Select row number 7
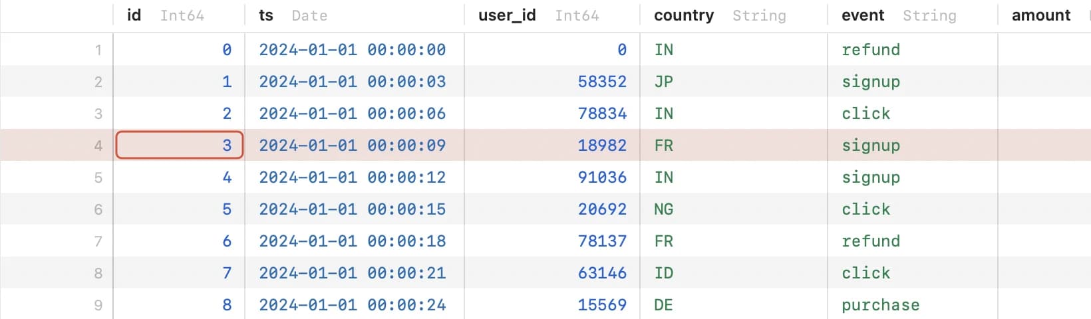 pyautogui.click(x=98, y=241)
